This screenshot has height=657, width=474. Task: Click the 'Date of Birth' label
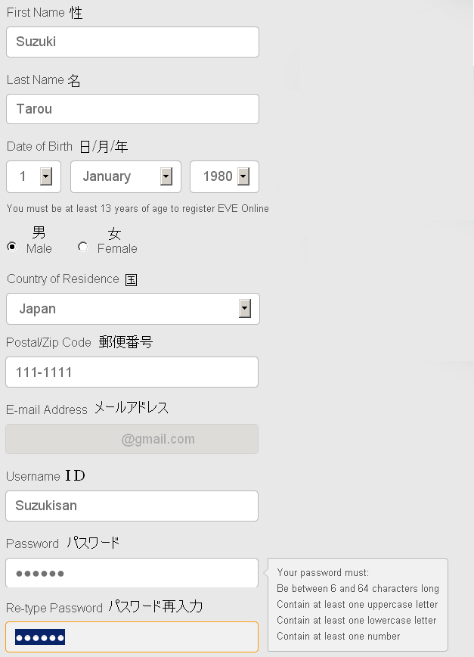[39, 147]
